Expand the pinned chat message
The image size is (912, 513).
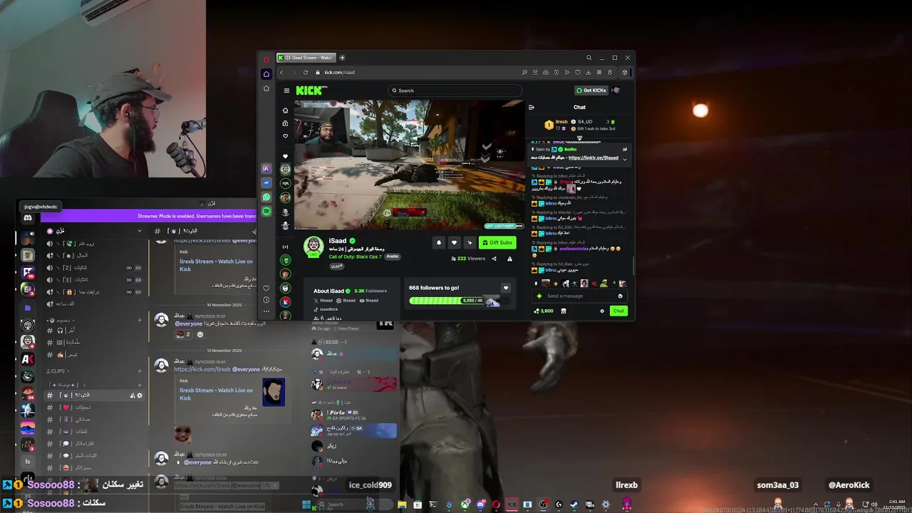click(625, 159)
